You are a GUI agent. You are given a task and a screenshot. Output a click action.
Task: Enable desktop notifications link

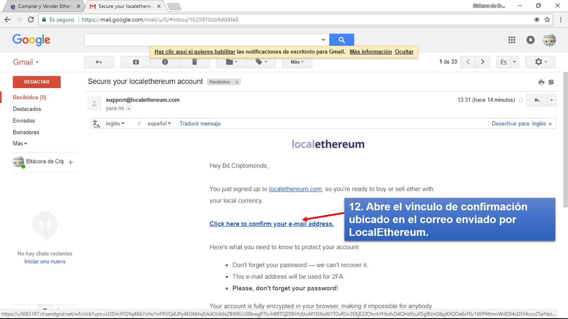[195, 52]
